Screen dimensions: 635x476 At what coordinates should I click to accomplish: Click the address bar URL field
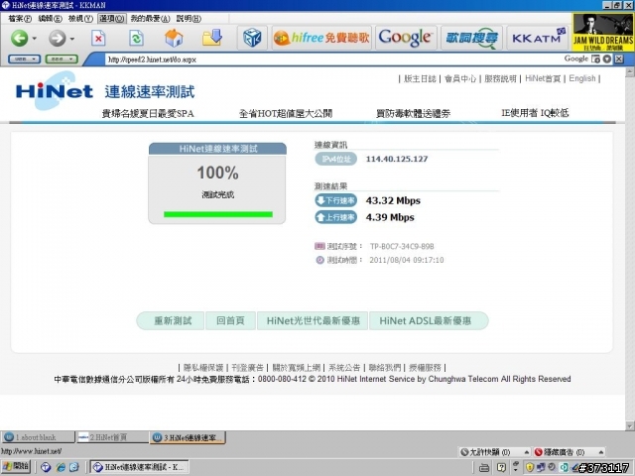click(x=332, y=59)
